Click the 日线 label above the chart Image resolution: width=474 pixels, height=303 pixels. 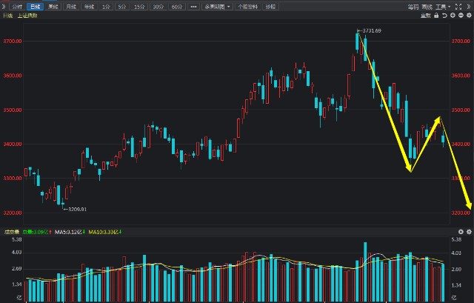pyautogui.click(x=8, y=16)
